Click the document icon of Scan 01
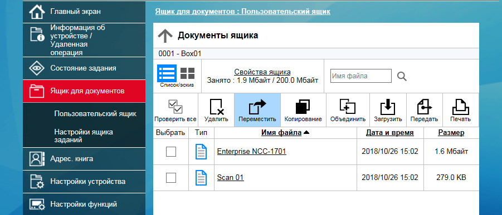Image resolution: width=502 pixels, height=215 pixels. (x=201, y=177)
